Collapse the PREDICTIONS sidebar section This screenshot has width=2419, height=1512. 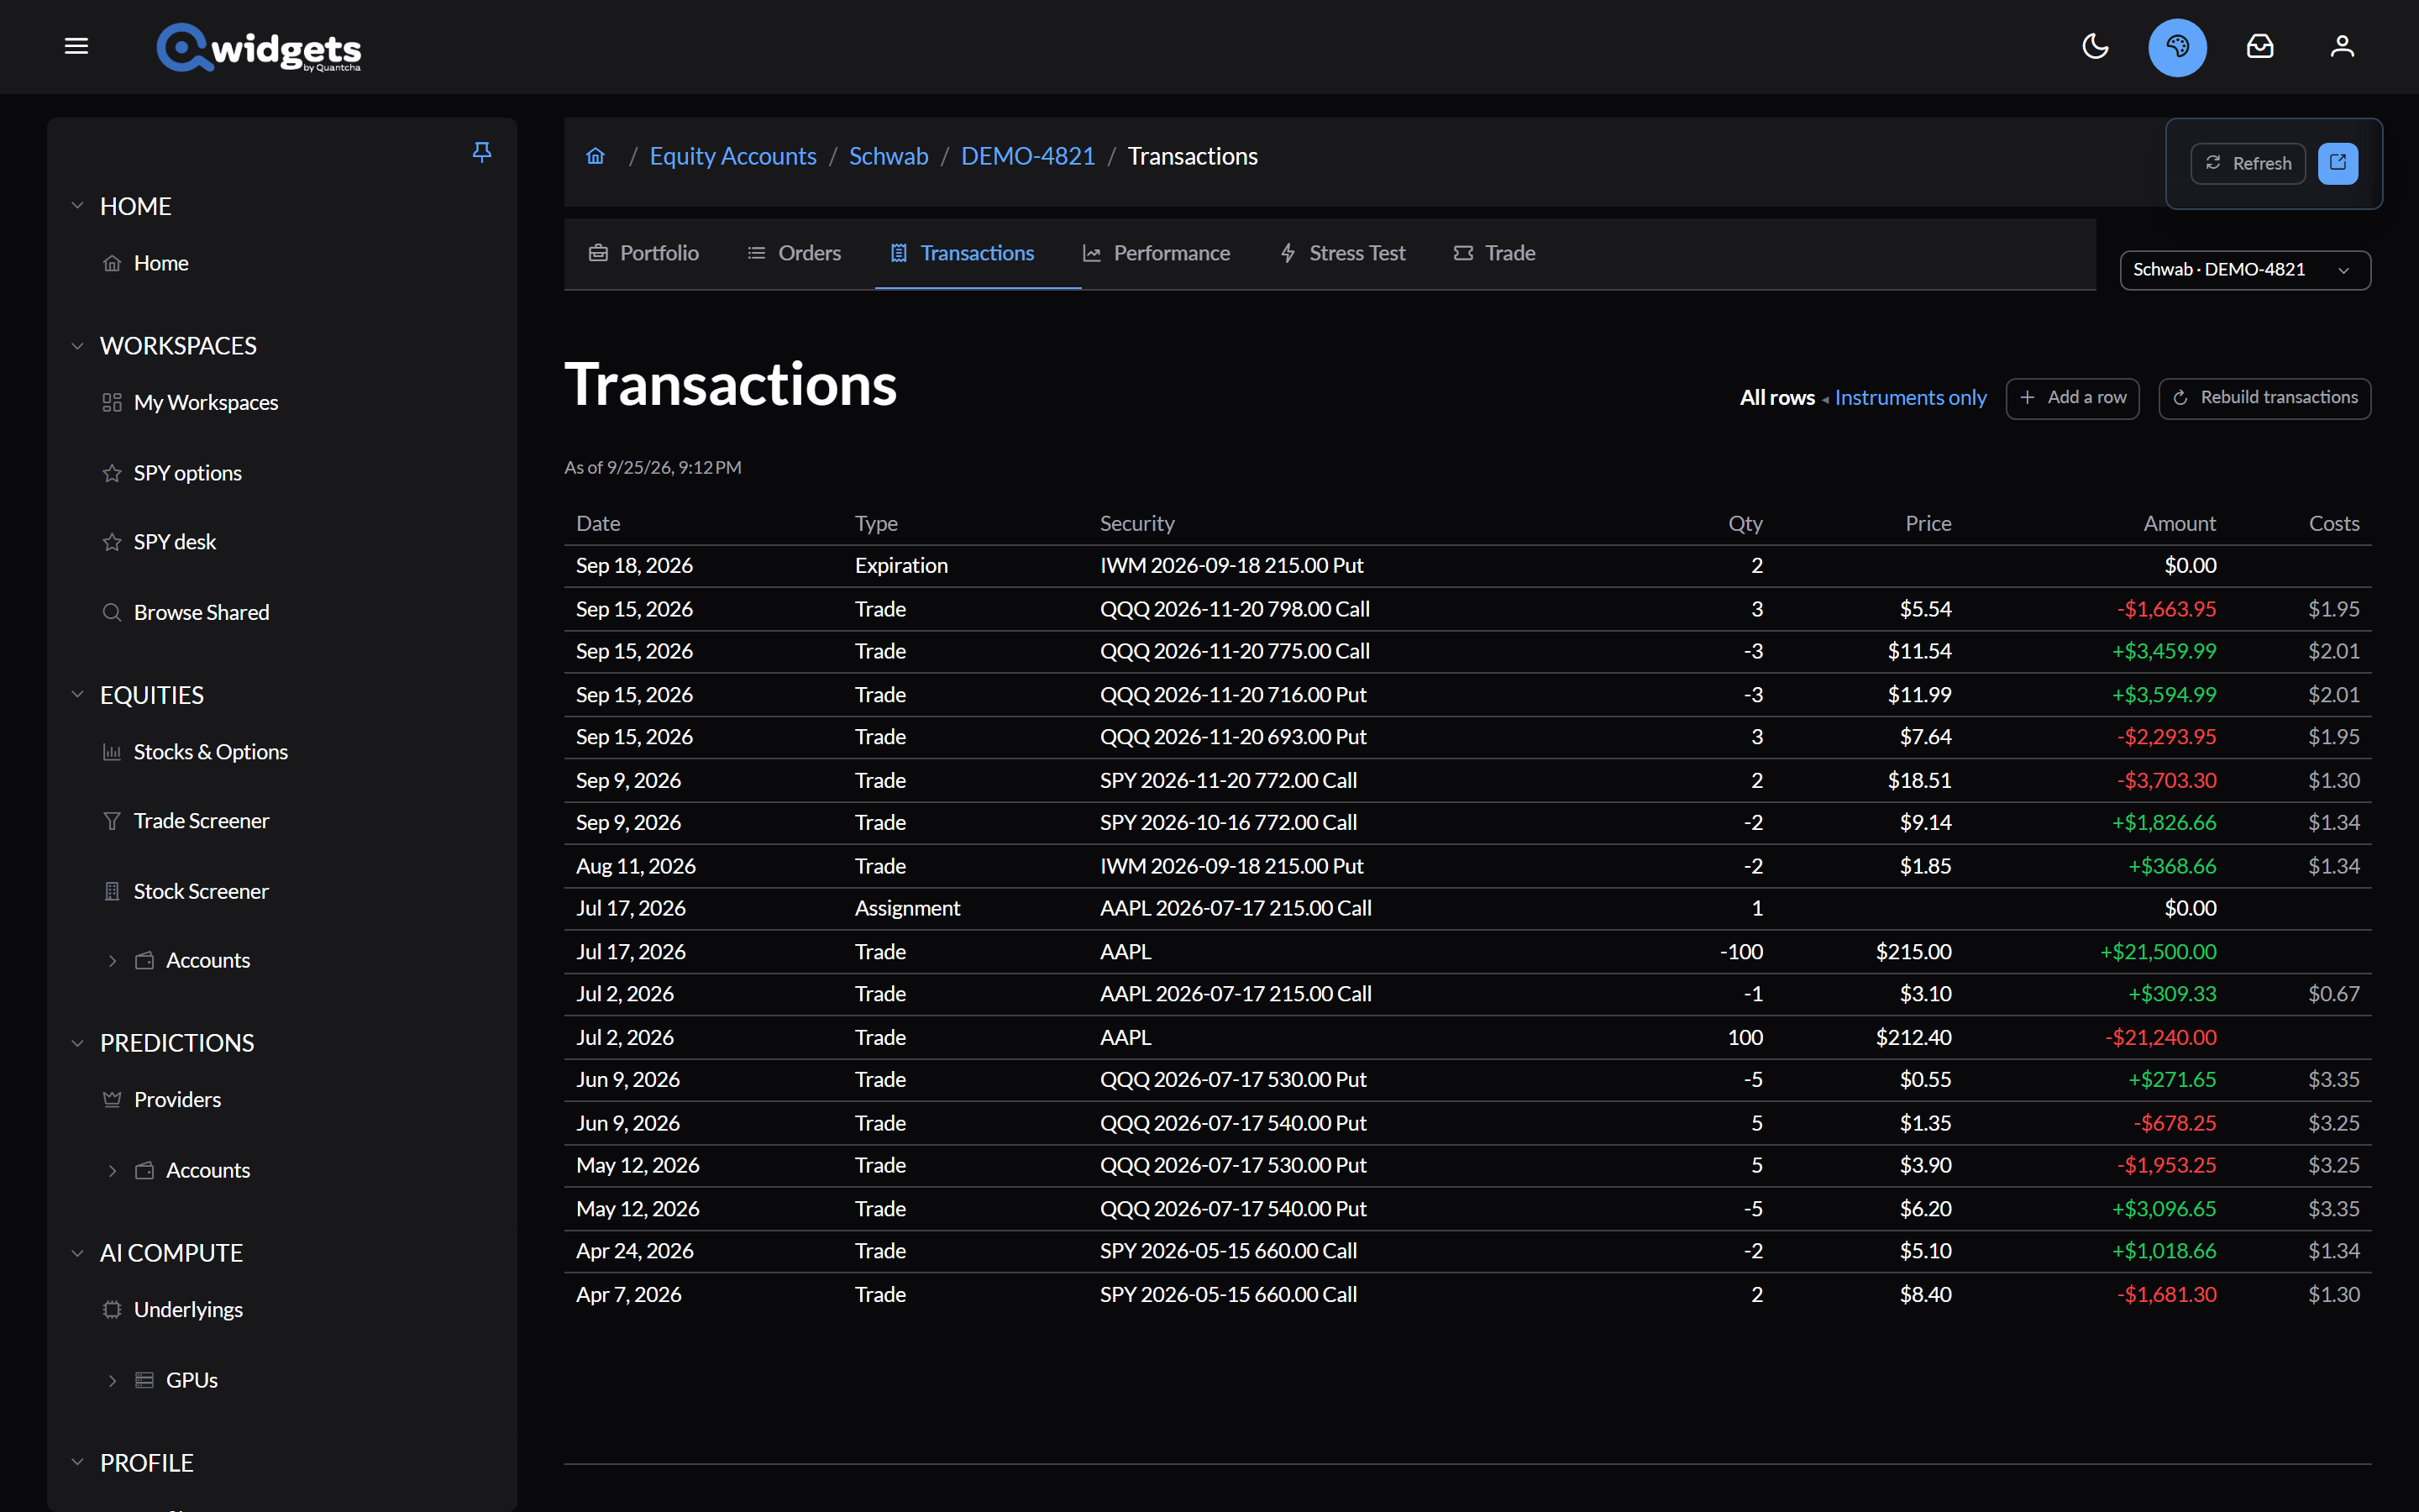click(x=78, y=1043)
